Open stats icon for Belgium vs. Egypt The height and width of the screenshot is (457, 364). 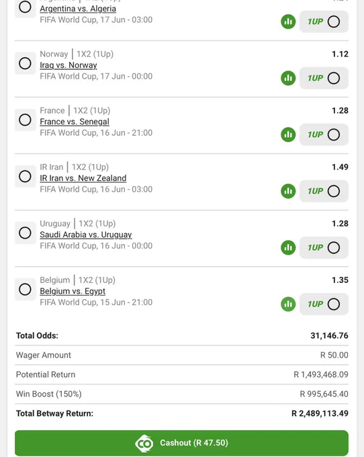point(288,304)
